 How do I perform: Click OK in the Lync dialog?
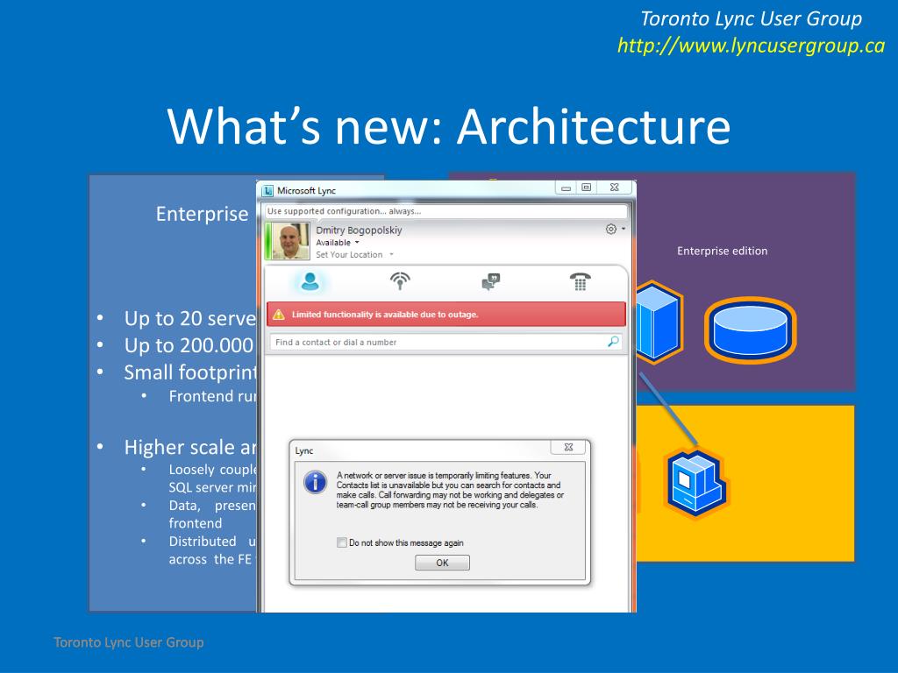pos(442,563)
